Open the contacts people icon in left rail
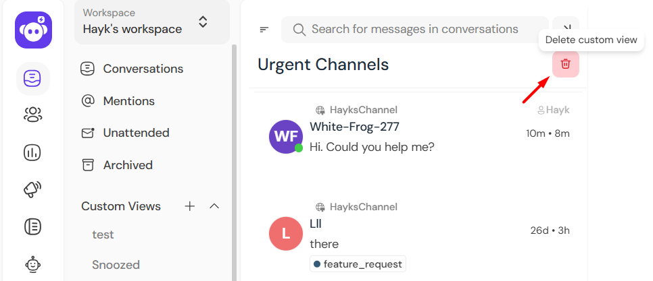This screenshot has width=653, height=281. (x=33, y=114)
